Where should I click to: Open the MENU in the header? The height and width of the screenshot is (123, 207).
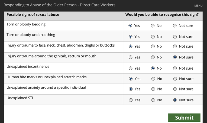click(198, 6)
